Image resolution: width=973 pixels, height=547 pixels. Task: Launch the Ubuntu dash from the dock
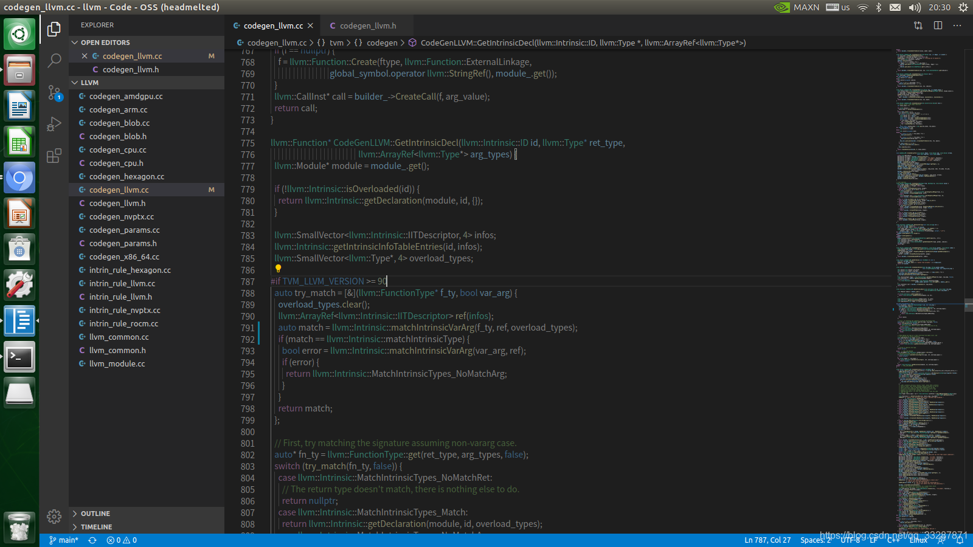pyautogui.click(x=19, y=33)
